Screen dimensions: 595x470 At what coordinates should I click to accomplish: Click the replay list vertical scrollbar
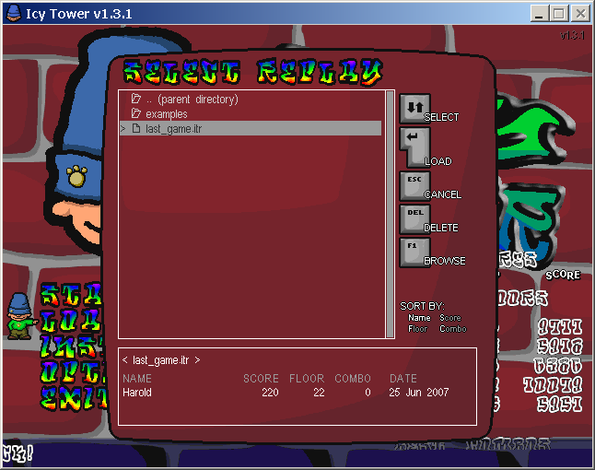tap(390, 214)
